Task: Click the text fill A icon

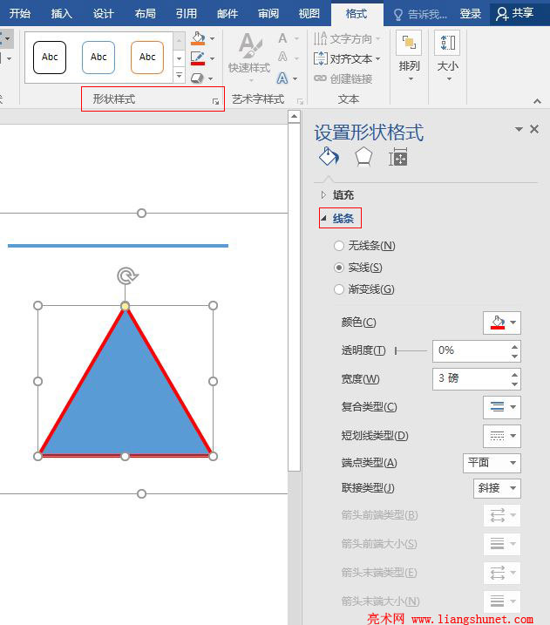Action: (x=282, y=38)
